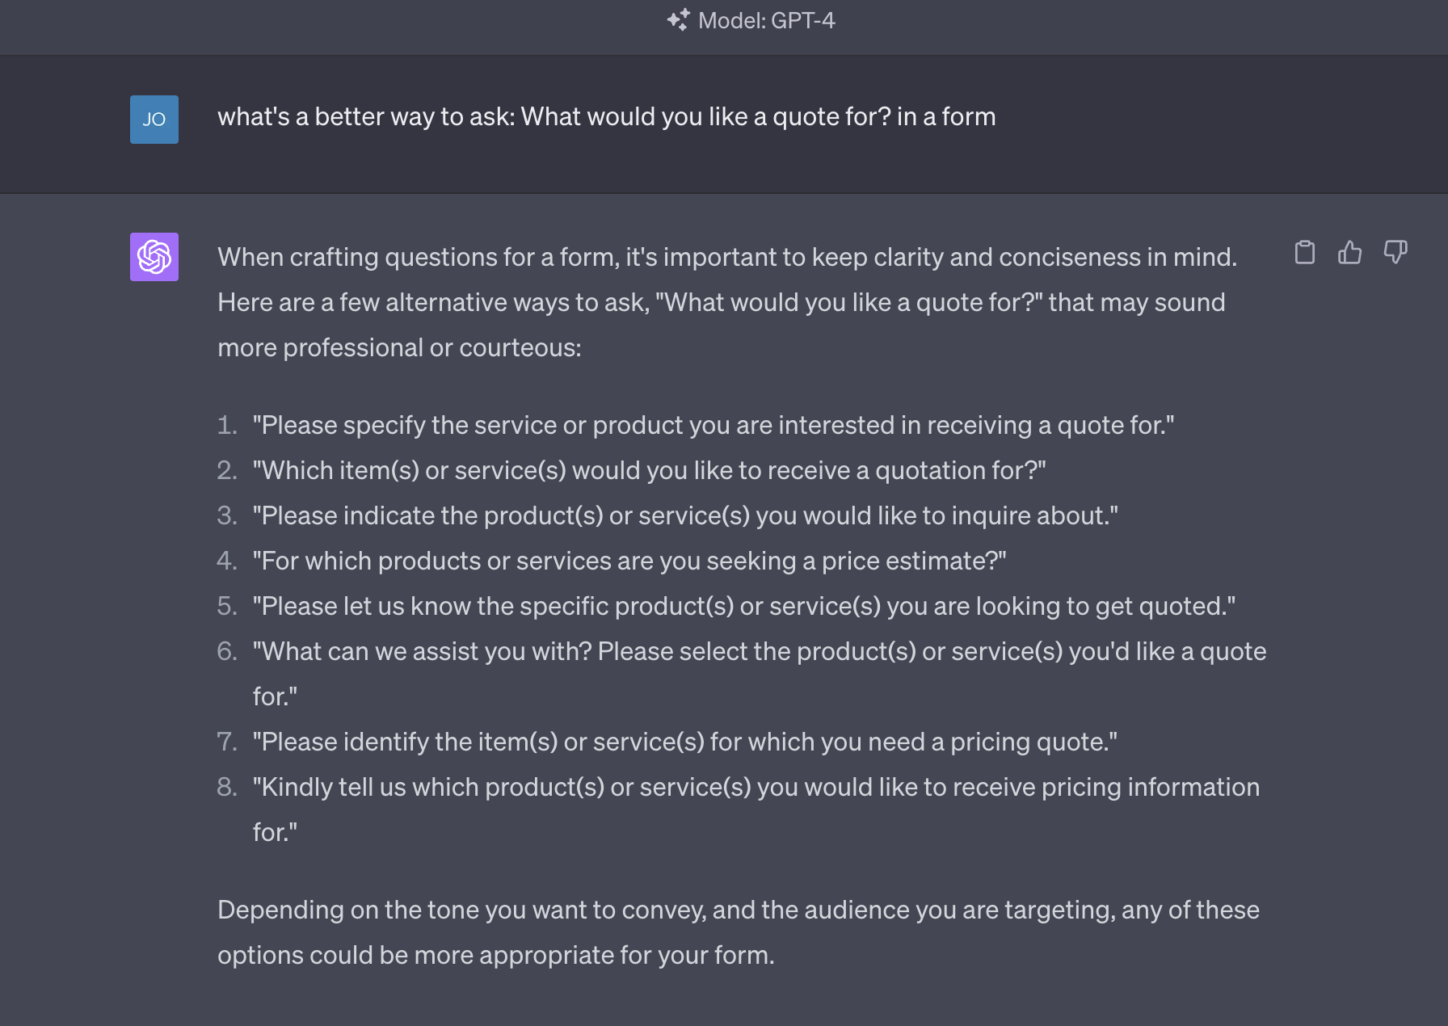Click the "Model: GPT-4" header label
The height and width of the screenshot is (1026, 1448).
pos(766,20)
